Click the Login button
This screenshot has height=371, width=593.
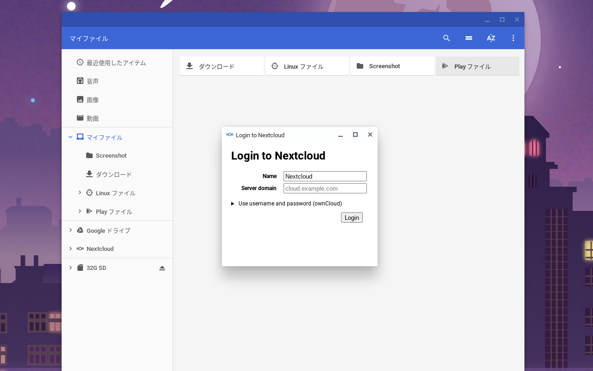pyautogui.click(x=352, y=217)
